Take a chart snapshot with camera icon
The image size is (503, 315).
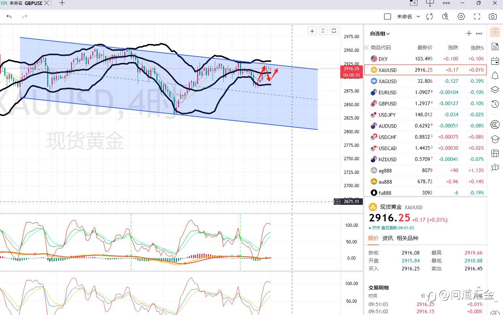493,17
